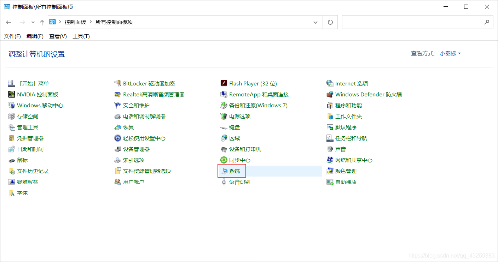The width and height of the screenshot is (498, 262).
Task: Click the back navigation arrow
Action: 9,22
